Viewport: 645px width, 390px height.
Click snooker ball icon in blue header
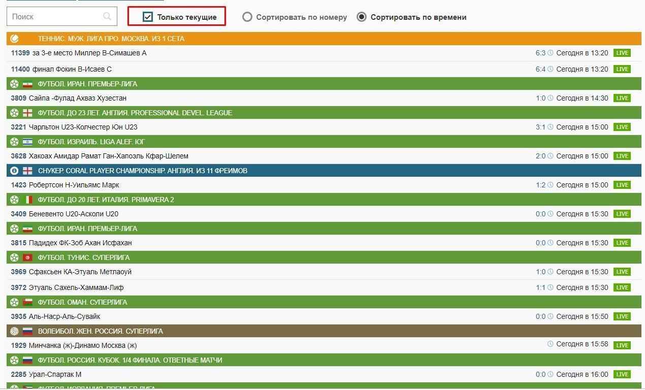14,171
